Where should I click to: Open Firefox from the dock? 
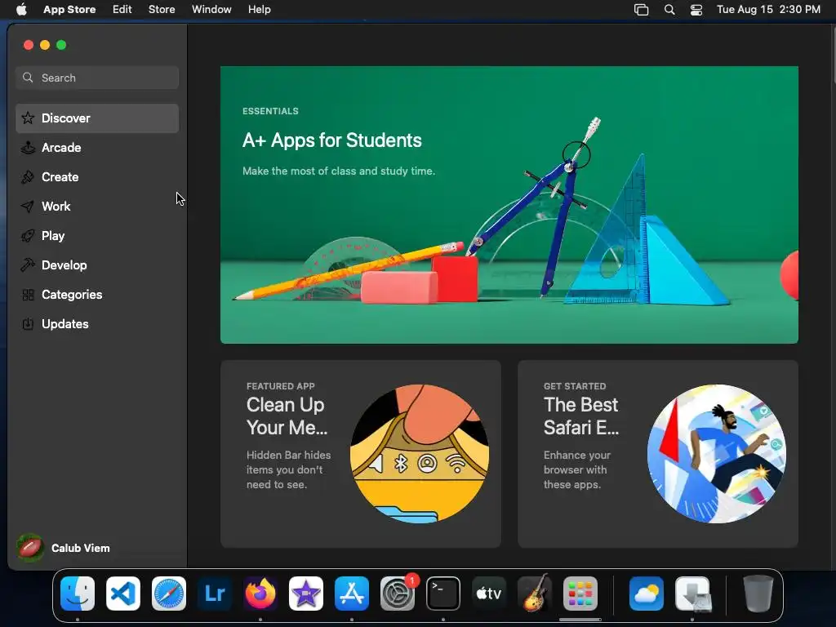(260, 594)
